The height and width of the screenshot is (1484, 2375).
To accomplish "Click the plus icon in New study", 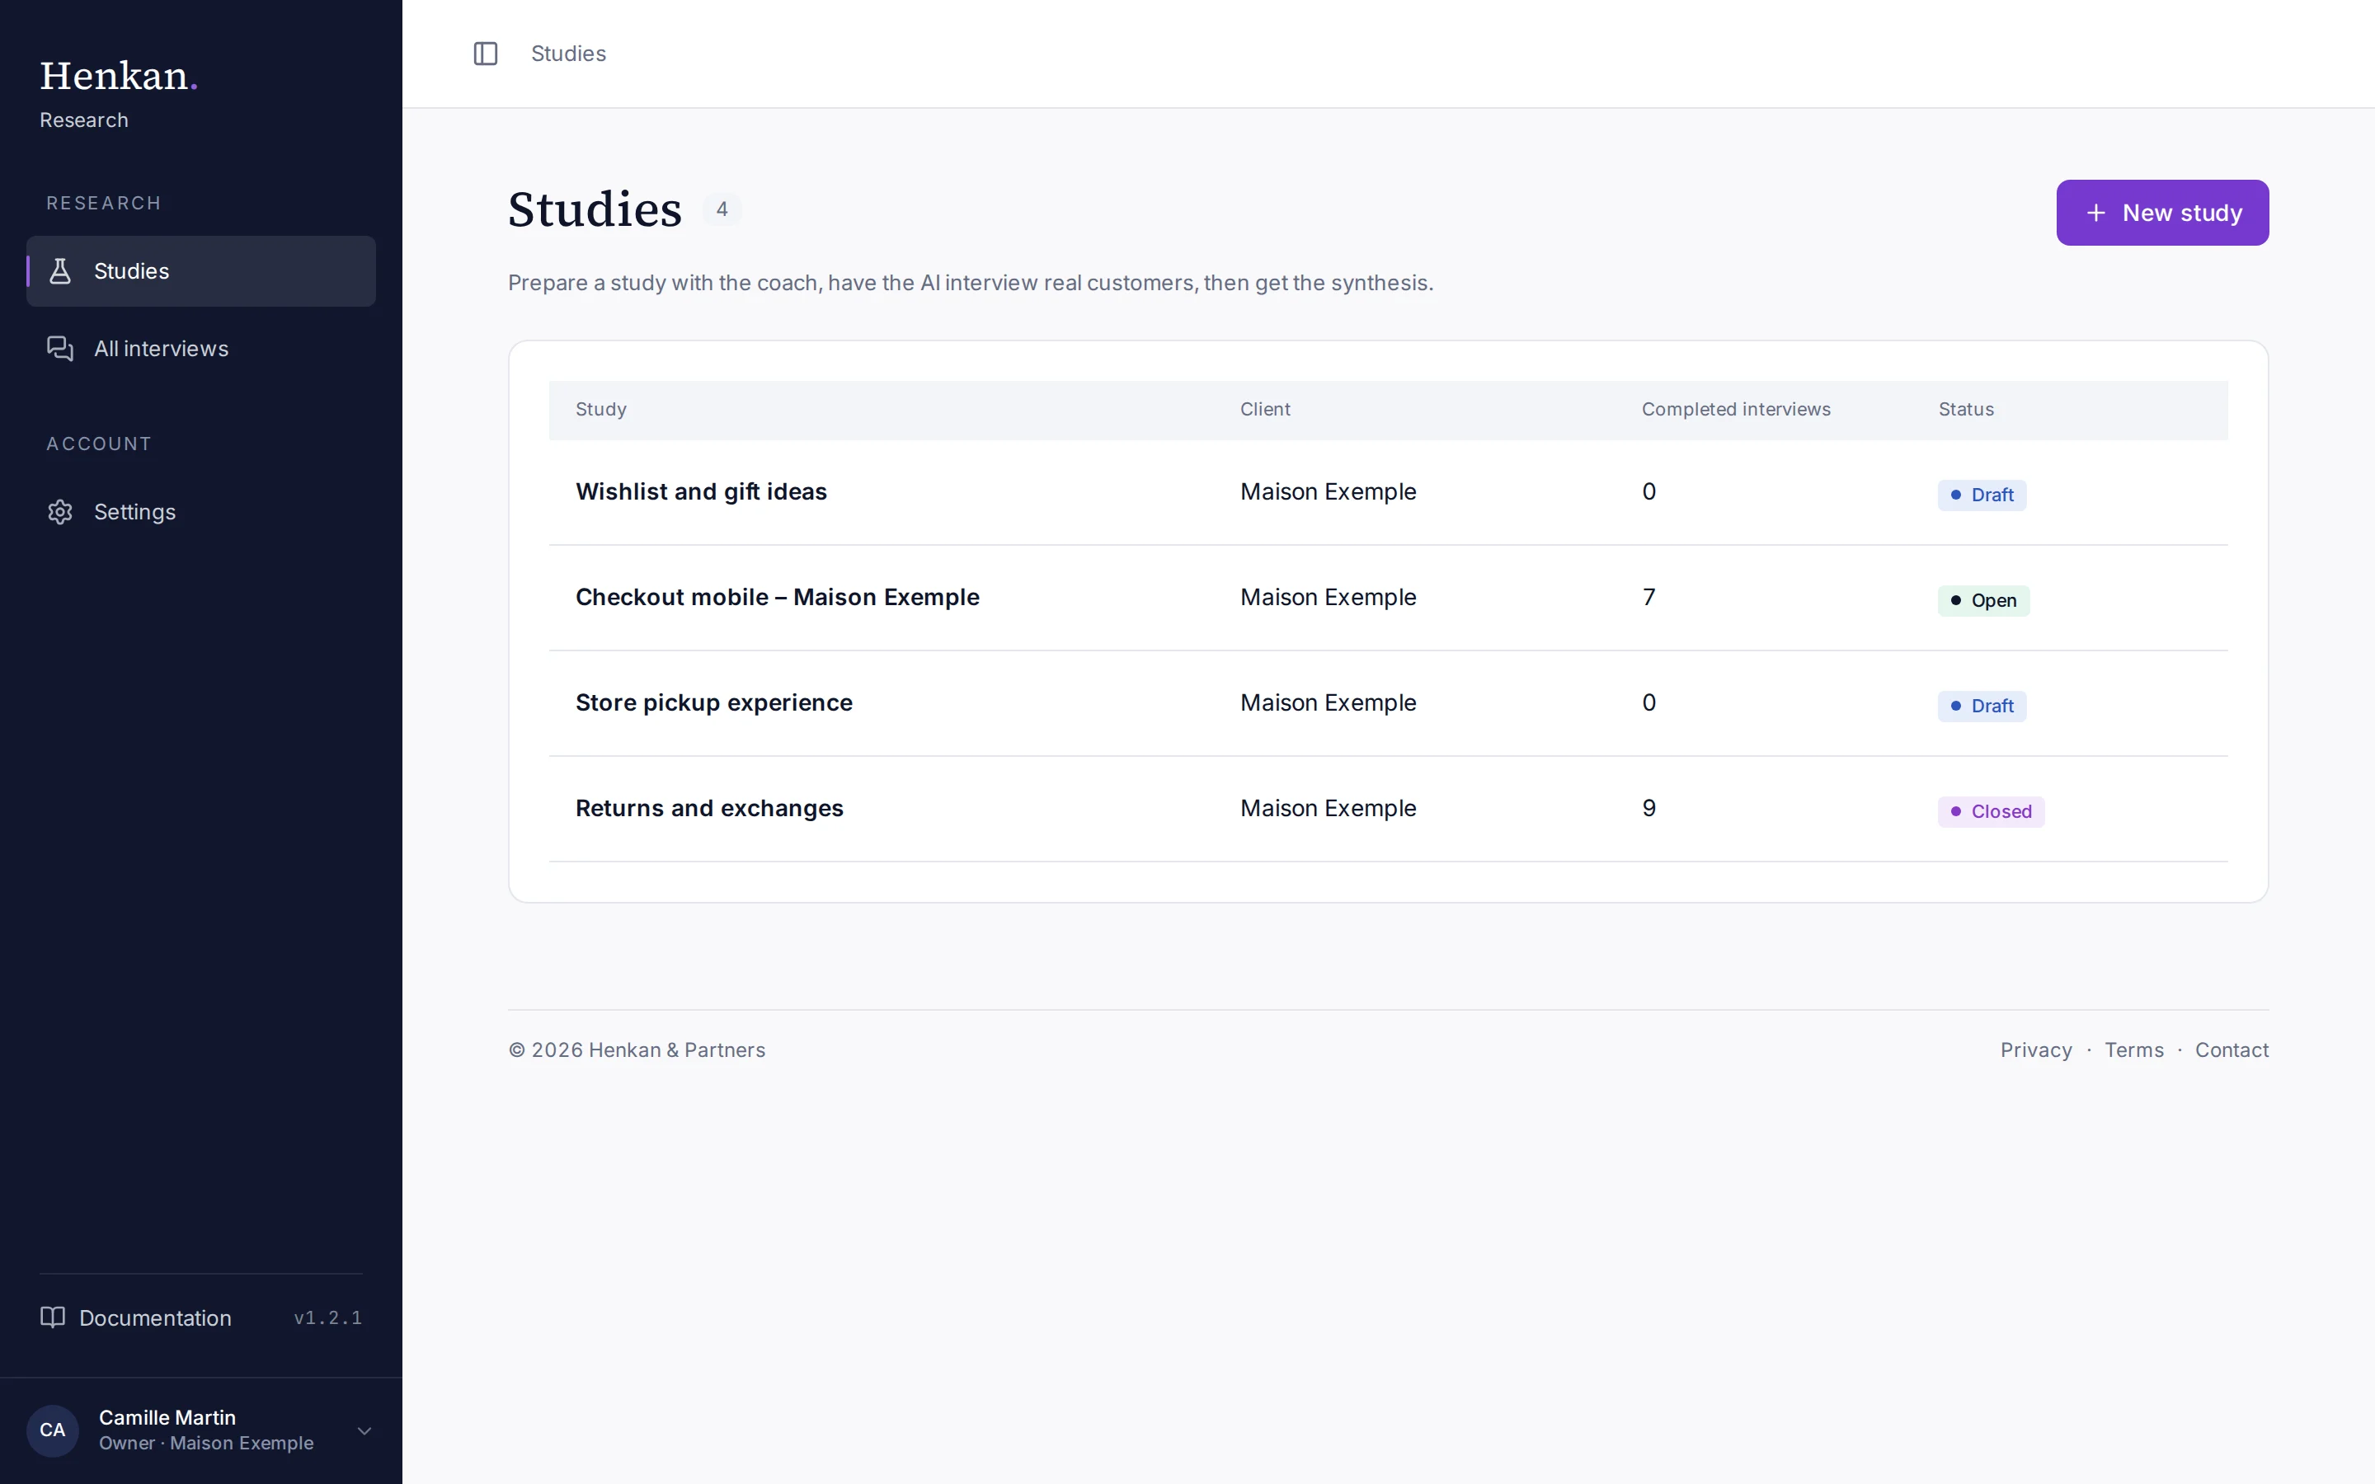I will point(2095,213).
